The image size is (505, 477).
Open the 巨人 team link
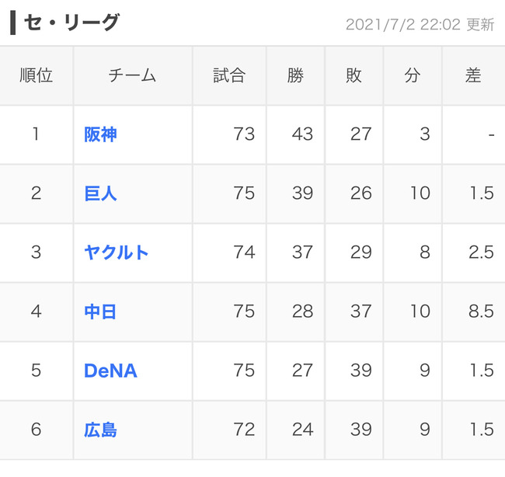pyautogui.click(x=100, y=193)
